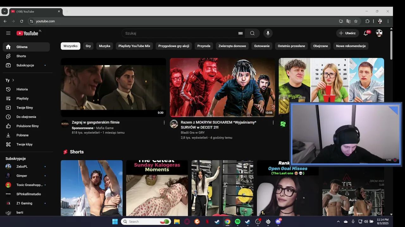Show hidden system tray icons chevron
Image resolution: width=405 pixels, height=227 pixels.
tap(338, 222)
